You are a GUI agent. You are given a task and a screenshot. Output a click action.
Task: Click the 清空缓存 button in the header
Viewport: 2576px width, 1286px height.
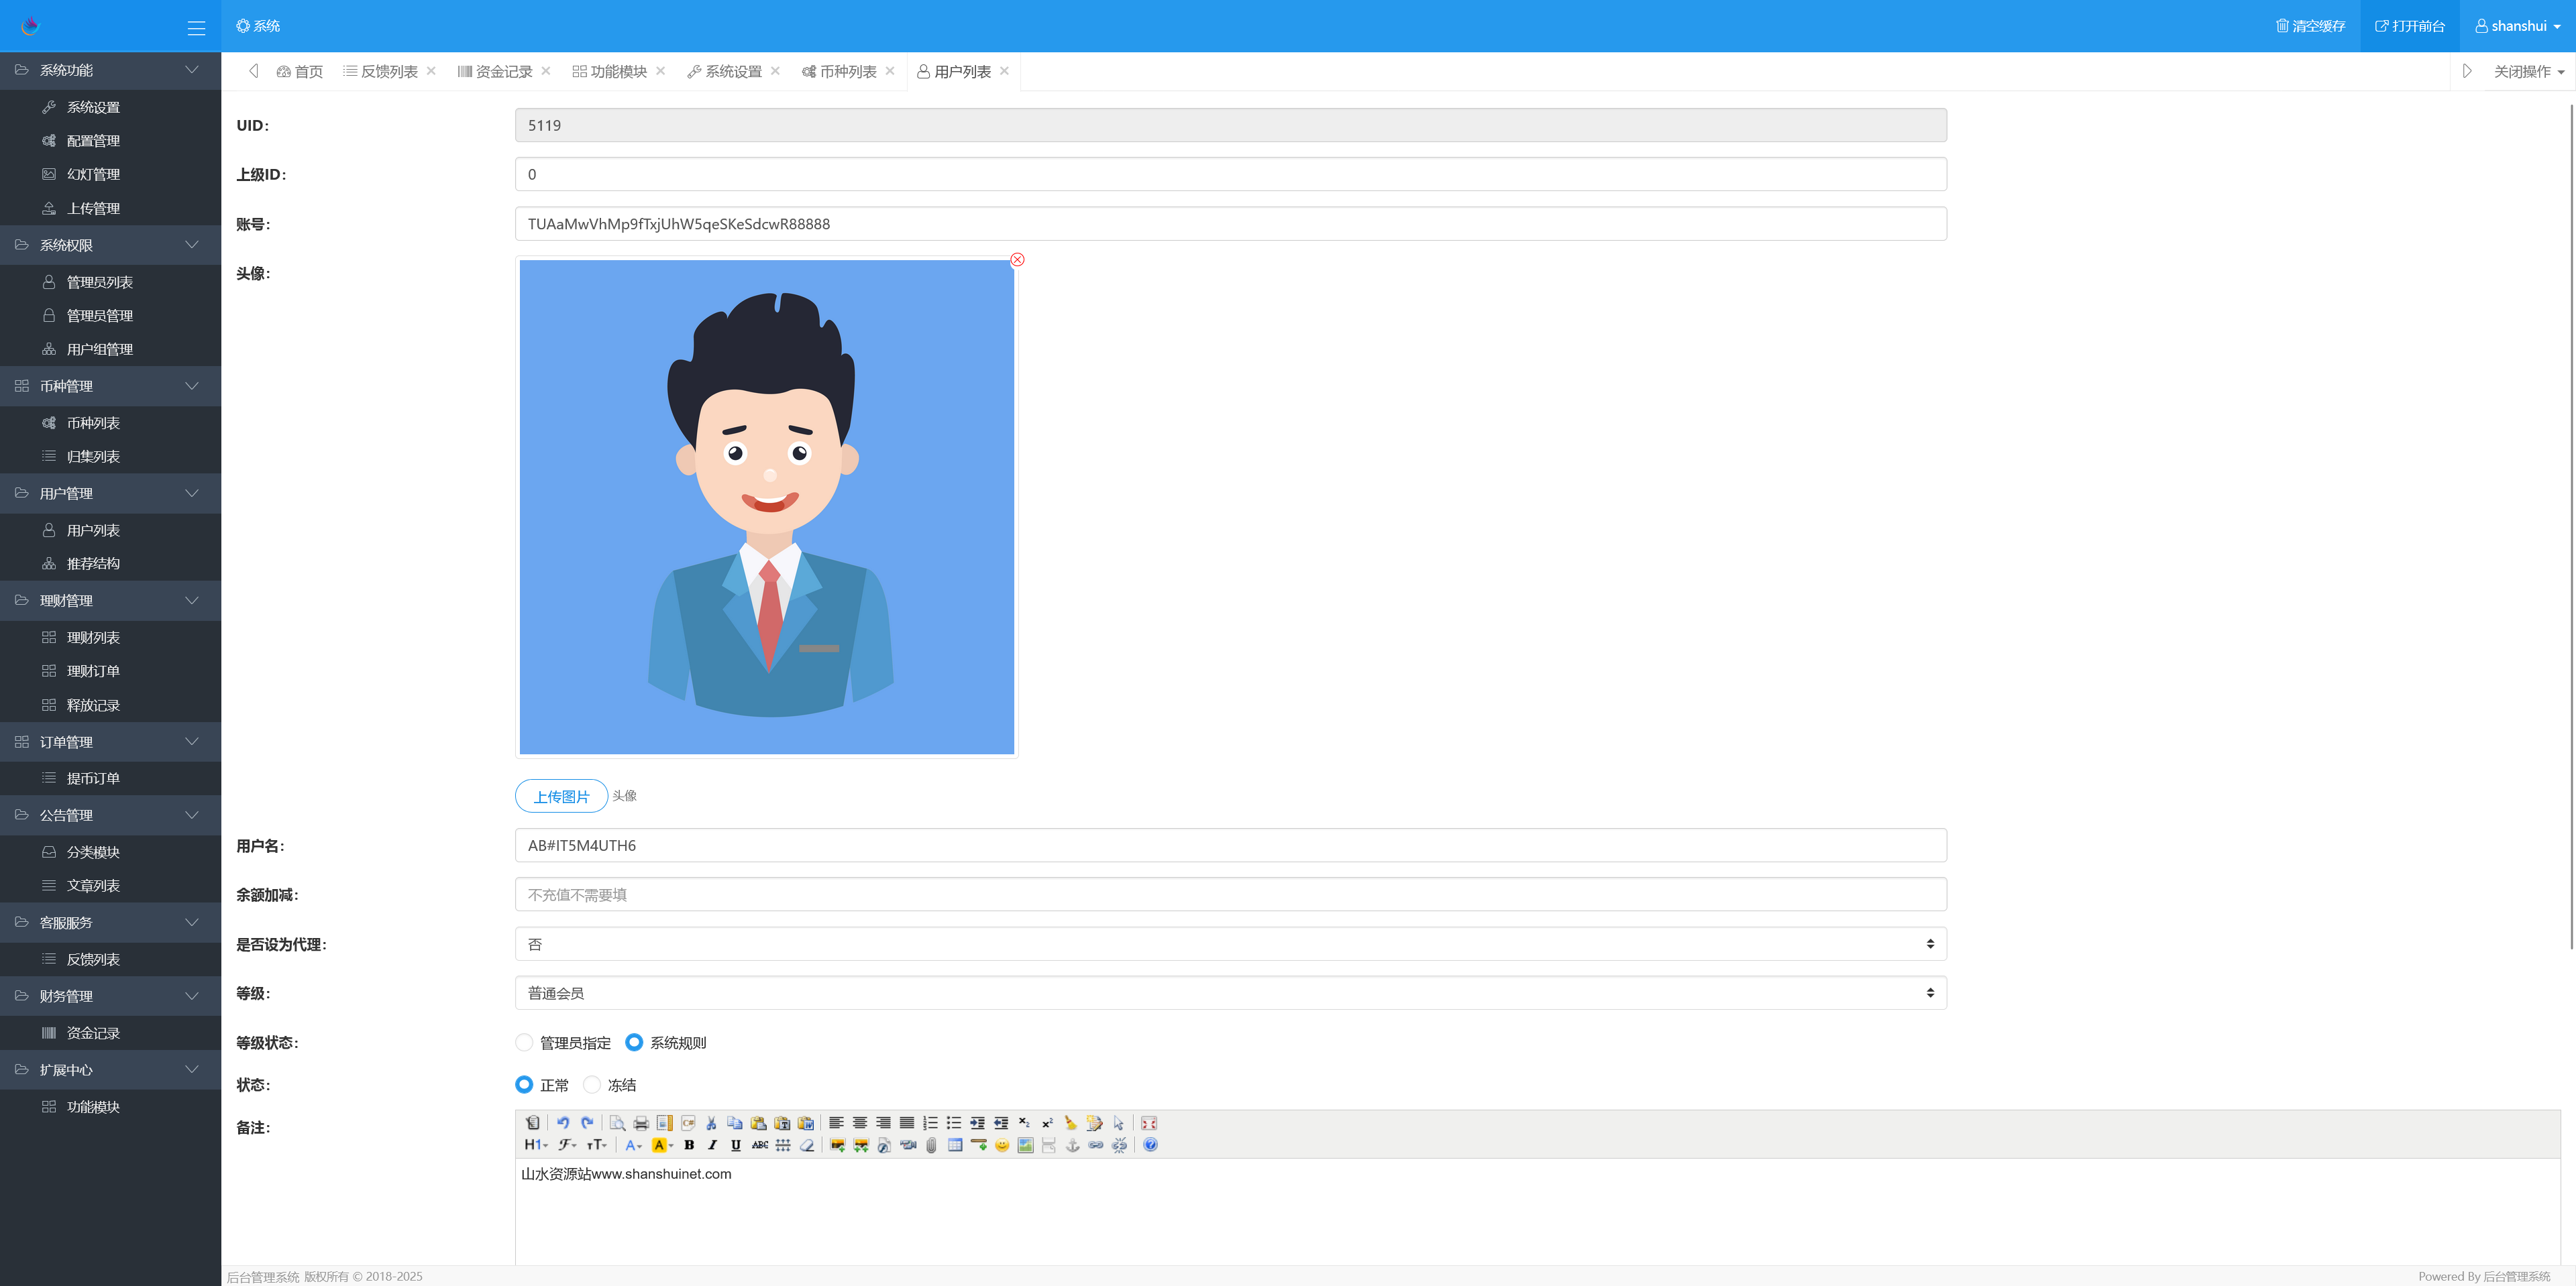point(2312,26)
